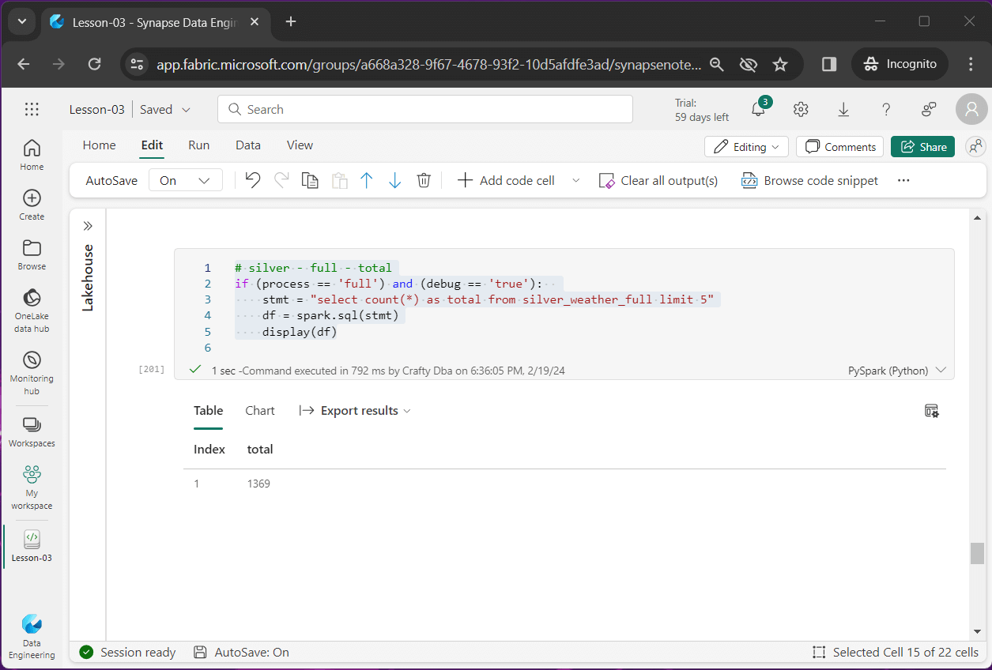Open the notifications bell
992x670 pixels.
pyautogui.click(x=758, y=110)
